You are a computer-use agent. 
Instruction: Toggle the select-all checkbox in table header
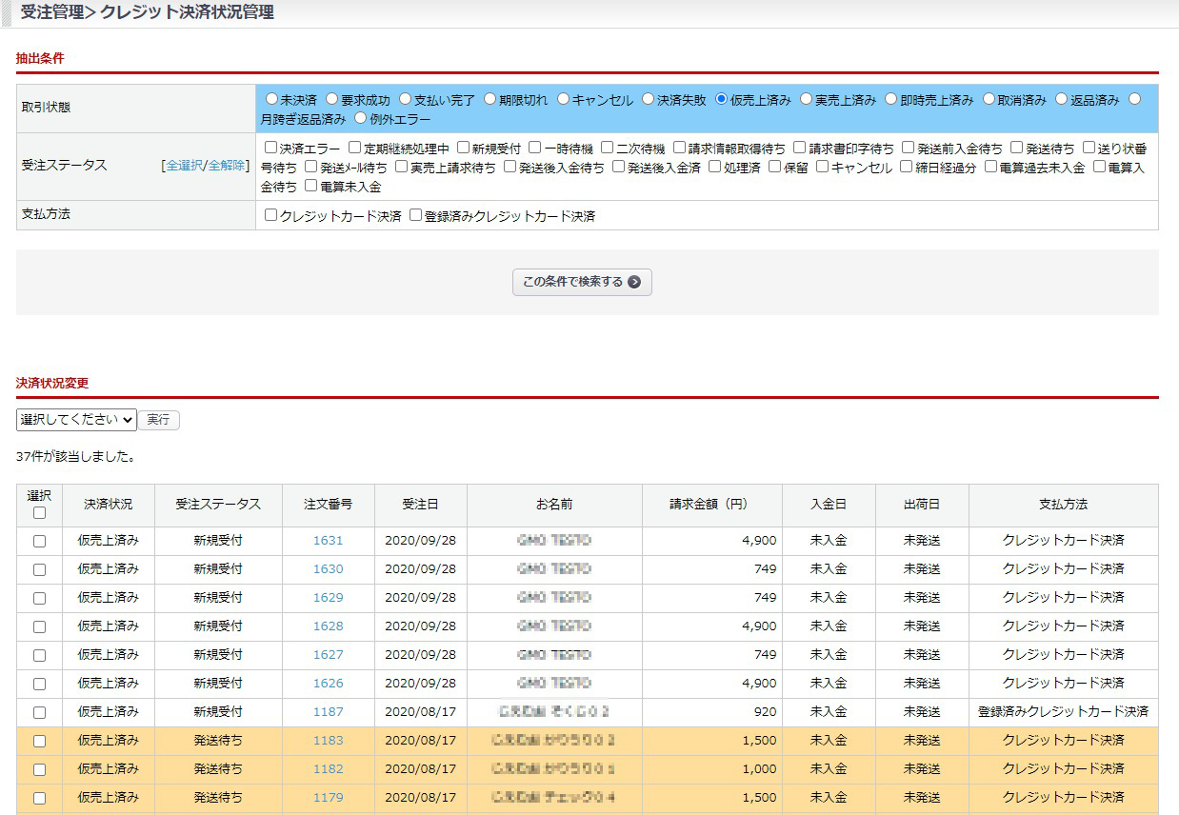[x=39, y=512]
